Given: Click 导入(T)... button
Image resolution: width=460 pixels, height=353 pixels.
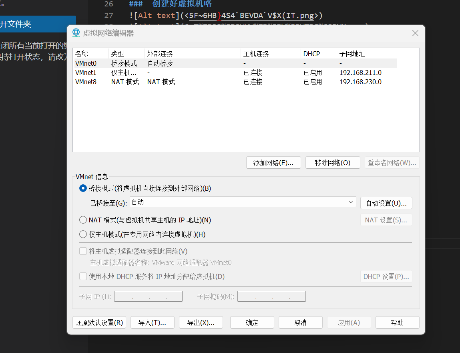Looking at the screenshot, I should (152, 323).
